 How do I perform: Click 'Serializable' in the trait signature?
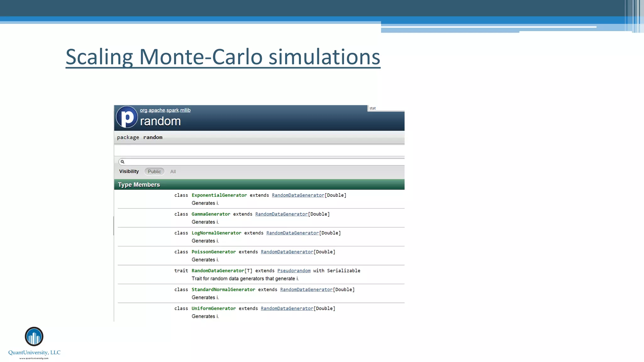pyautogui.click(x=344, y=271)
